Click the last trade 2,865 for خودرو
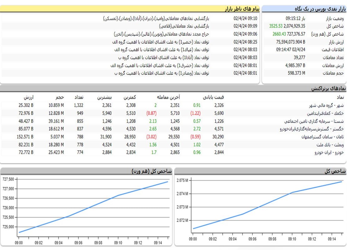The height and width of the screenshot is (250, 347). coord(175,153)
